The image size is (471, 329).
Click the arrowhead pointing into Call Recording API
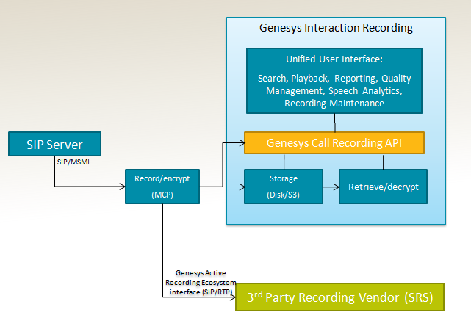240,142
